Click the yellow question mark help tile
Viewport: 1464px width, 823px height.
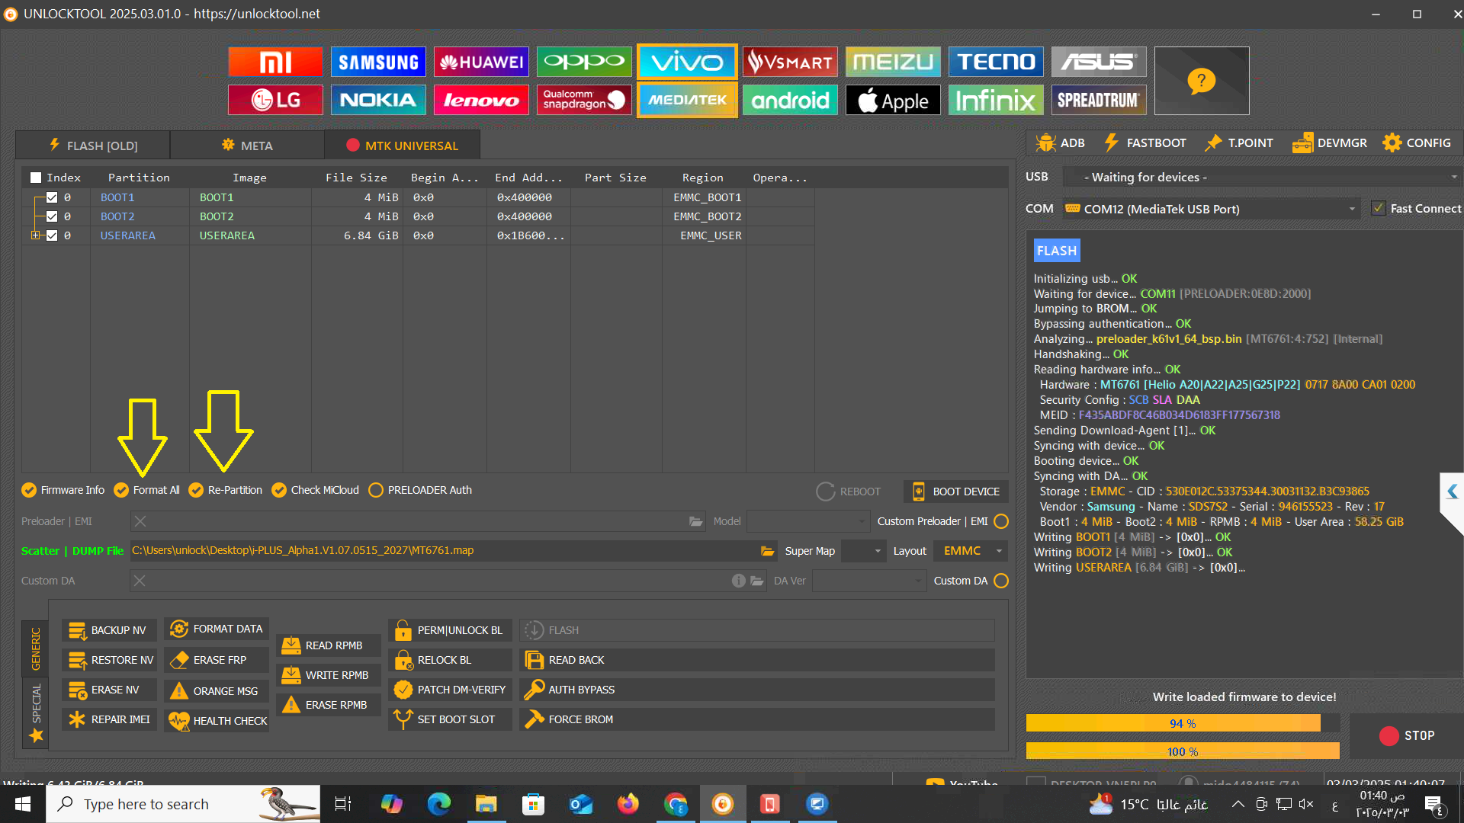point(1202,81)
